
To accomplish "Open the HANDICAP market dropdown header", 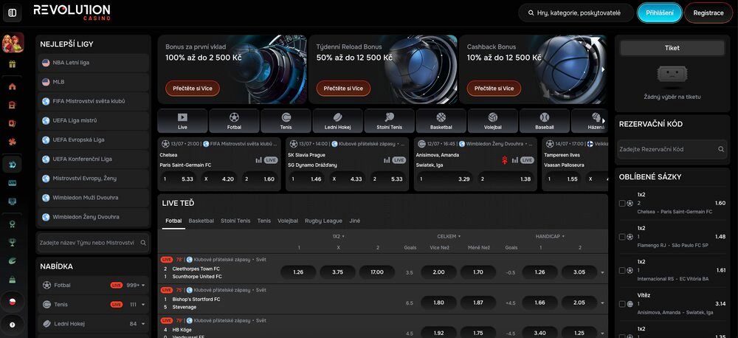I will [x=550, y=236].
